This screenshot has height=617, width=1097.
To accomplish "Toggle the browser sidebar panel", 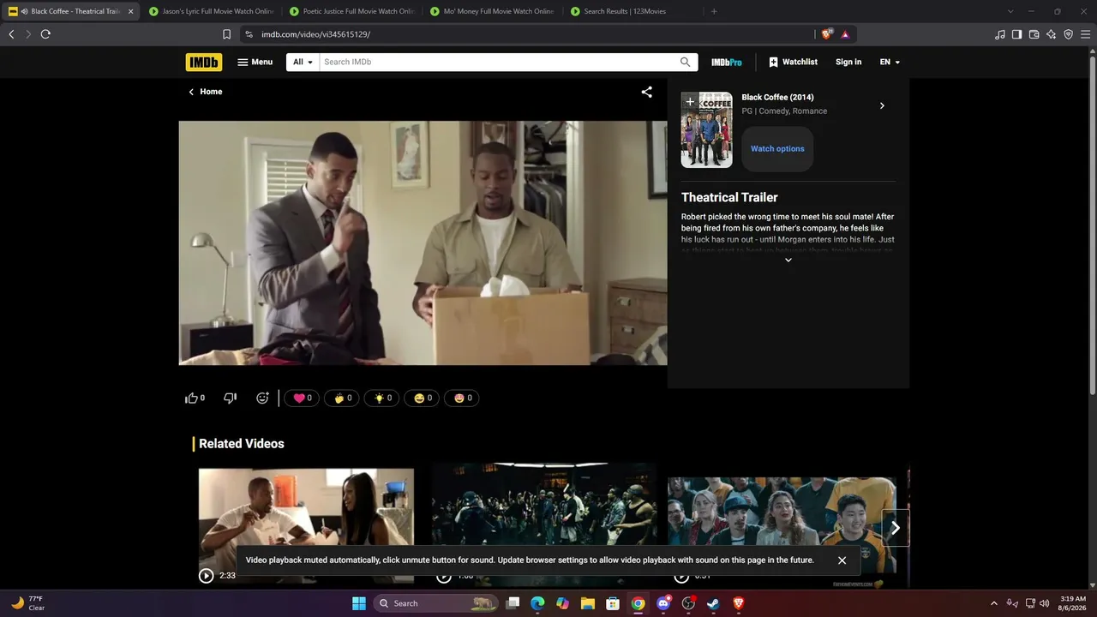I will [x=1016, y=34].
